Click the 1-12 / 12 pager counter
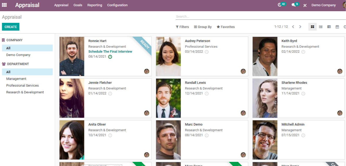This screenshot has width=346, height=166. pyautogui.click(x=281, y=27)
